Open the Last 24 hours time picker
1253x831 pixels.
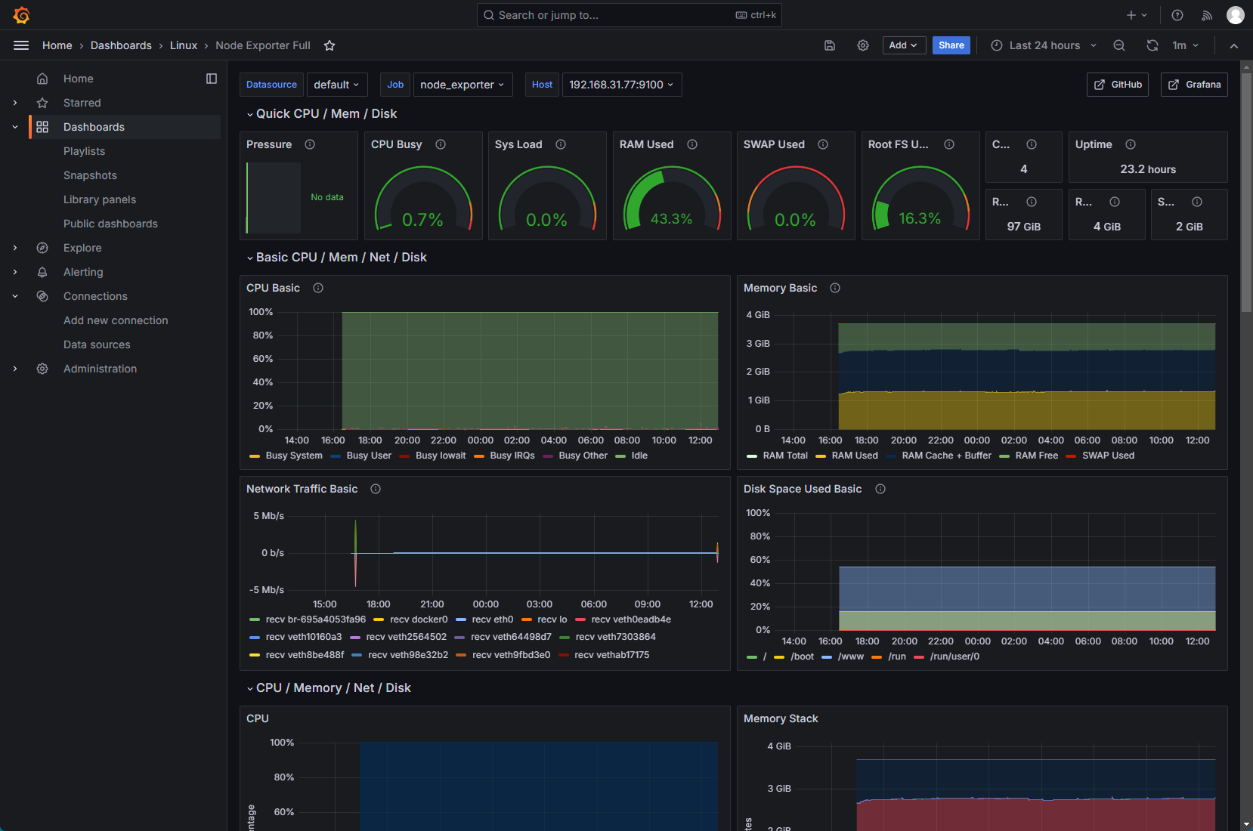click(1044, 45)
